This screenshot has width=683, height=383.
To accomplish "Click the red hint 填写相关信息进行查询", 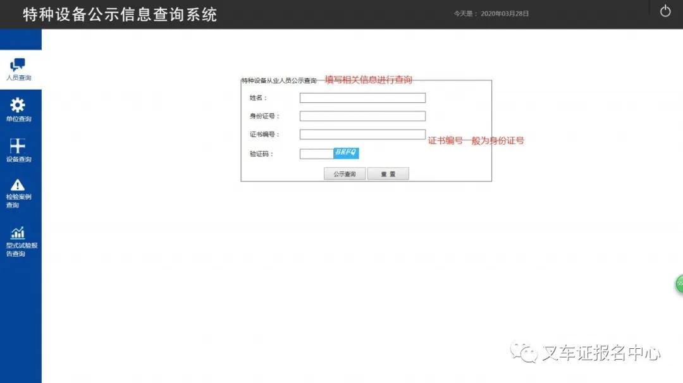I will click(x=368, y=80).
